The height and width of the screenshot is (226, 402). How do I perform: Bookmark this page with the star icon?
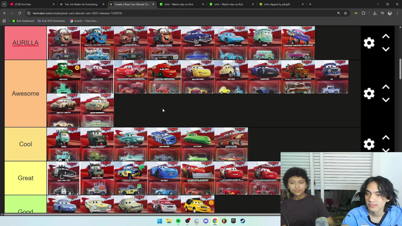345,13
